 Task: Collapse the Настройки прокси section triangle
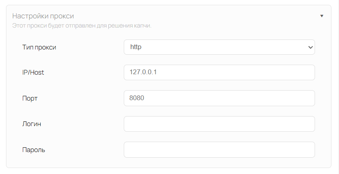pos(322,16)
